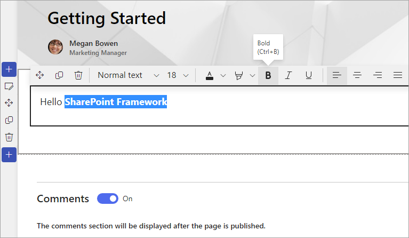
Task: Justify the text
Action: (x=398, y=75)
